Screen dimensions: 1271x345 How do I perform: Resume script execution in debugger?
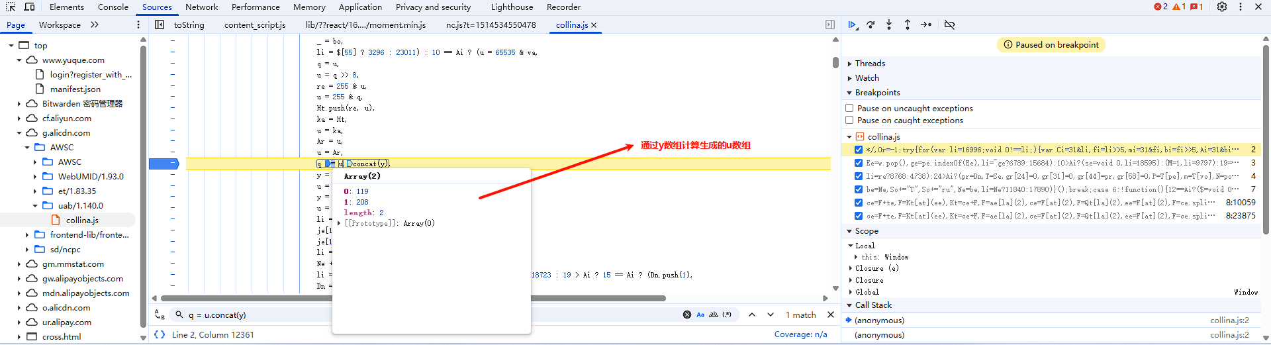(x=853, y=25)
